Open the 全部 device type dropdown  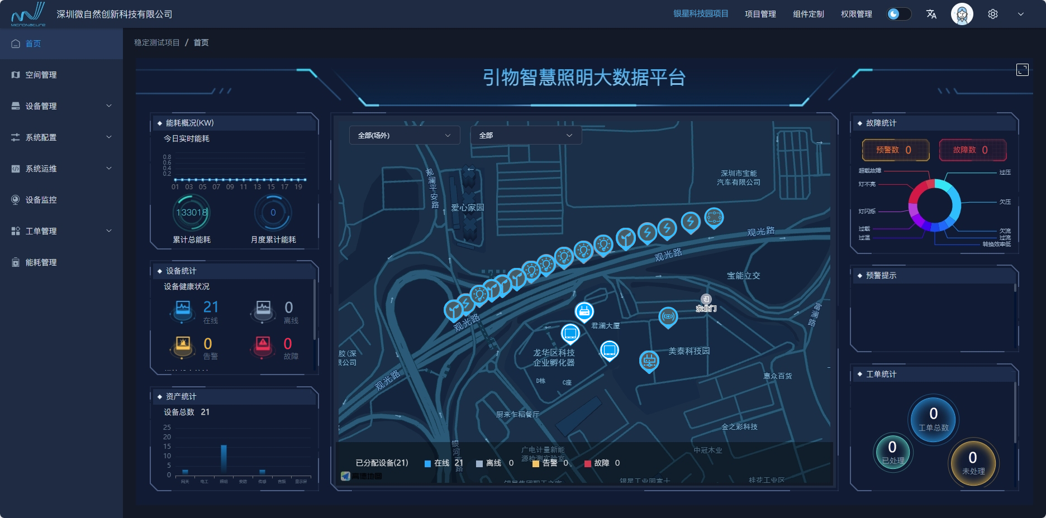(x=526, y=135)
